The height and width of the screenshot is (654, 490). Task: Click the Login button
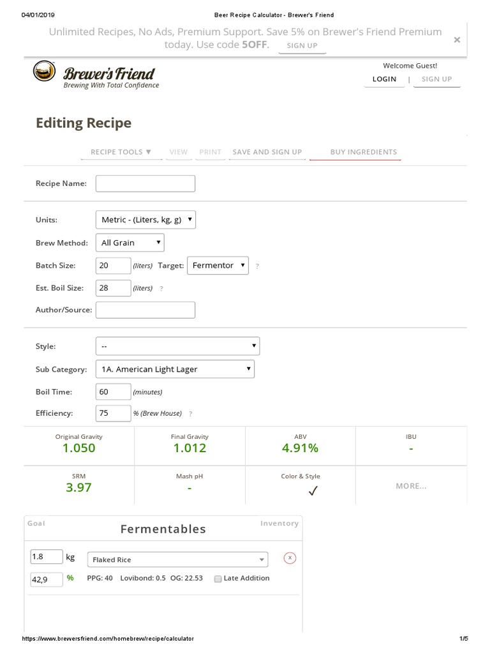click(x=384, y=79)
